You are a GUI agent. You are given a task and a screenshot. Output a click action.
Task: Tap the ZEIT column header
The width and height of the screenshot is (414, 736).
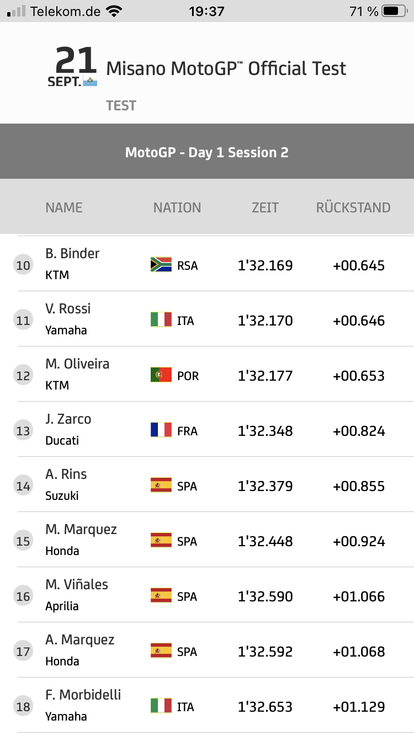265,207
